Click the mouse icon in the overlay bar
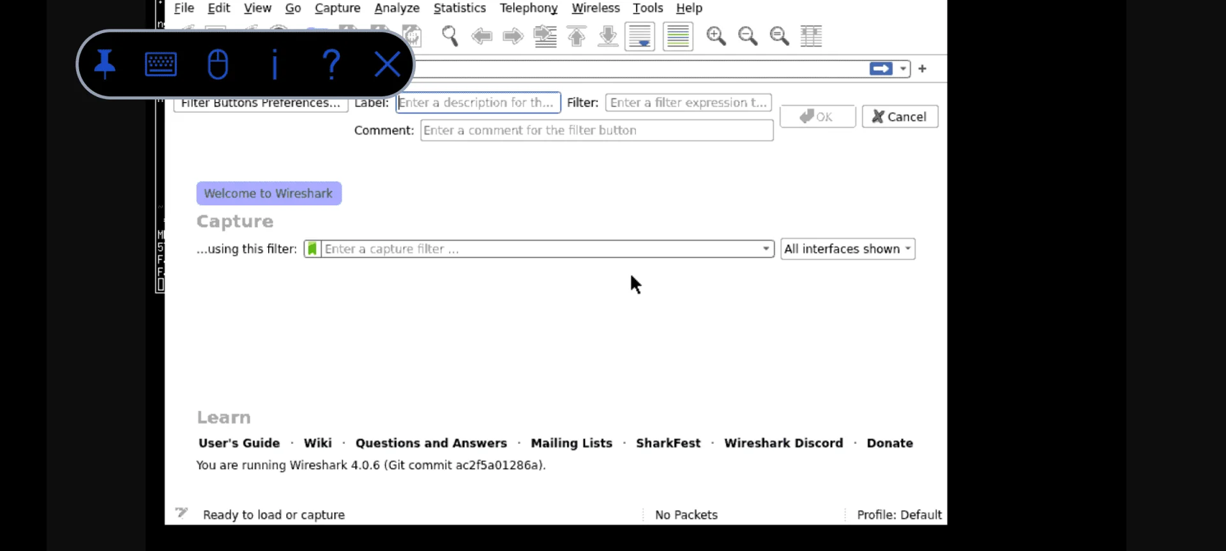The image size is (1226, 551). click(x=218, y=64)
